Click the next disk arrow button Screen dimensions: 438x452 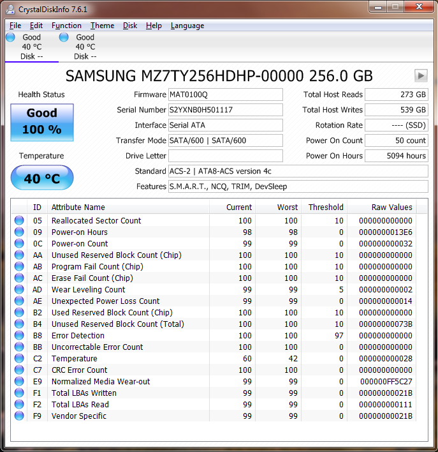click(420, 75)
